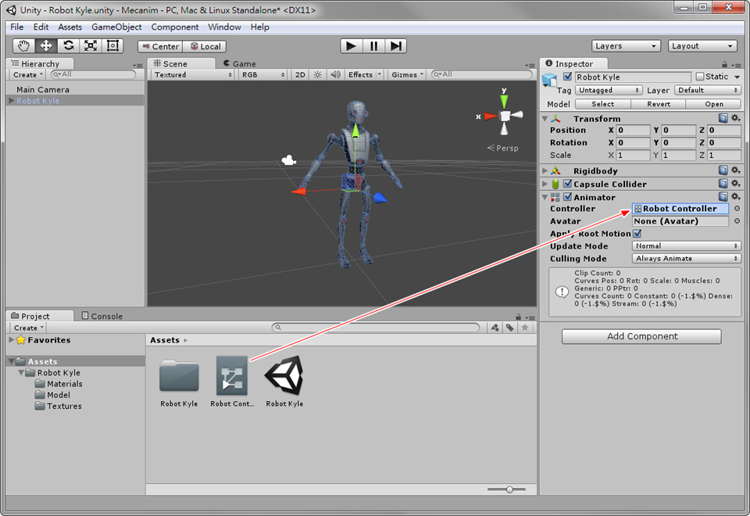
Task: Open Culling Mode Always Animate dropdown
Action: point(687,259)
